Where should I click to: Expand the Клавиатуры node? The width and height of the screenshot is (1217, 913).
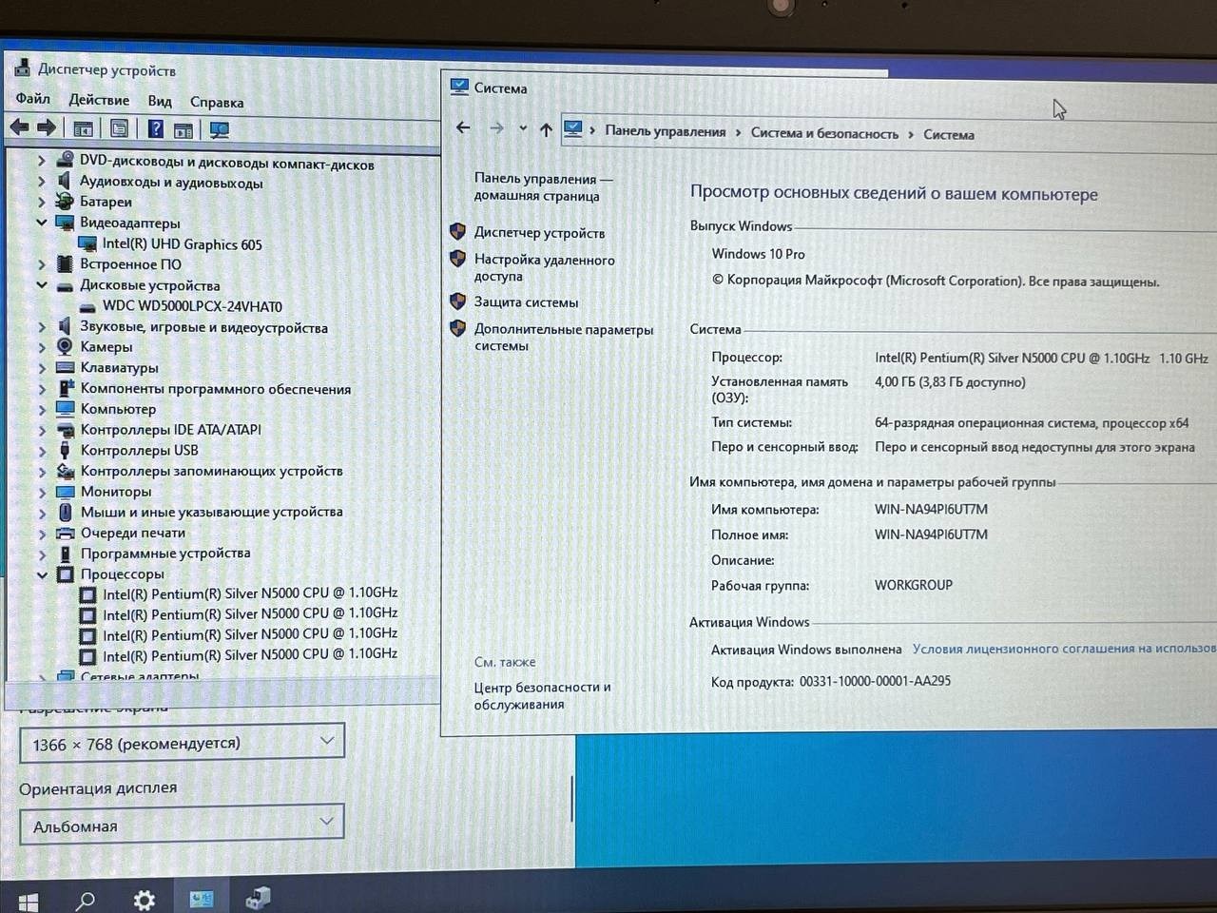(x=41, y=367)
